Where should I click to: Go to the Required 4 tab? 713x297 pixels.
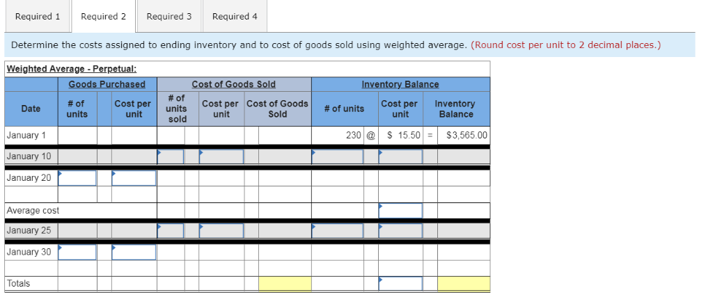[x=235, y=17]
